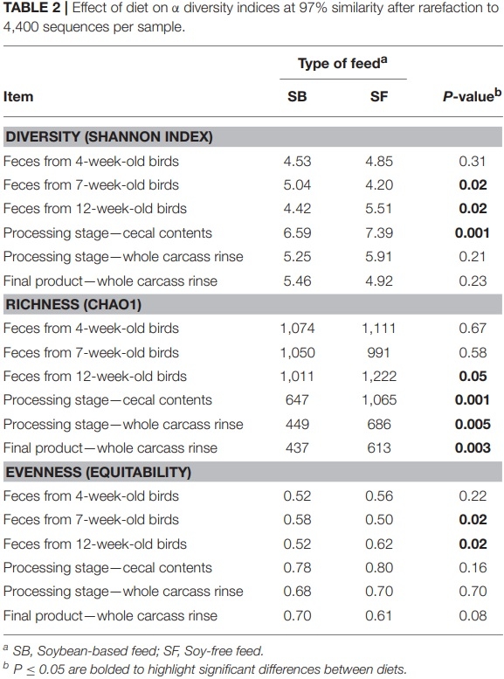Select the P-value column header
This screenshot has width=504, height=679.
[472, 95]
